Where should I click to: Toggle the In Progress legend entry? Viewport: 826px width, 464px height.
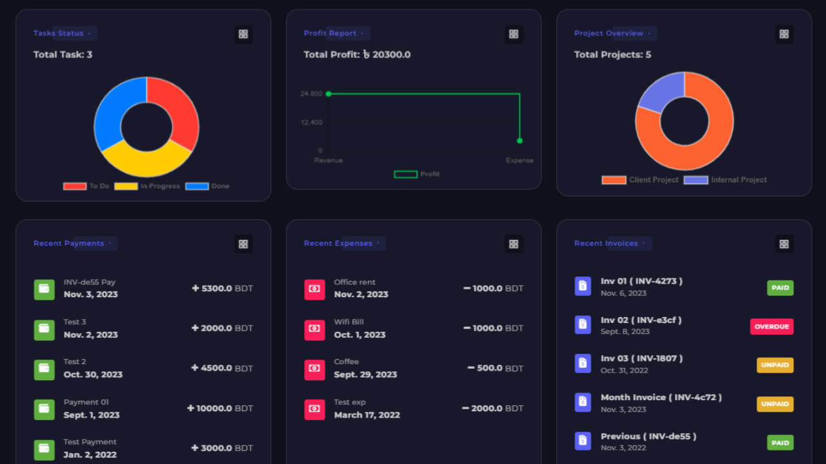point(143,186)
